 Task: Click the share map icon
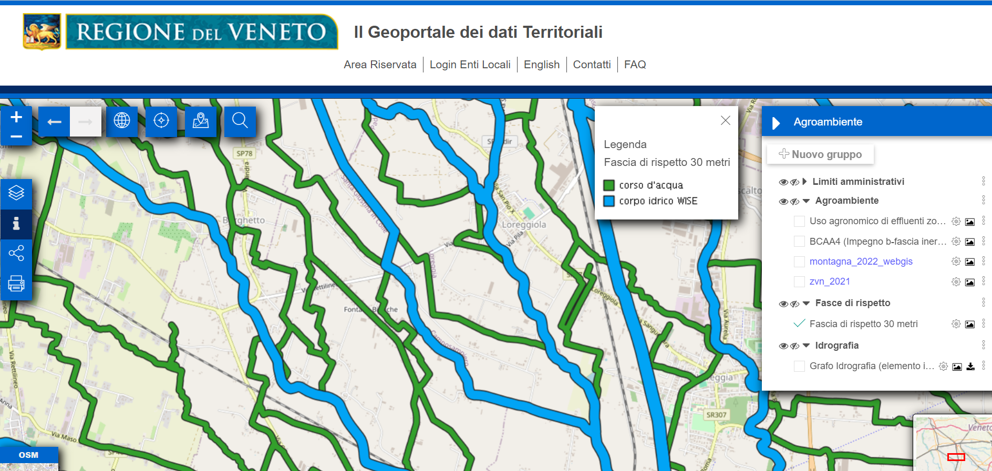tap(16, 254)
